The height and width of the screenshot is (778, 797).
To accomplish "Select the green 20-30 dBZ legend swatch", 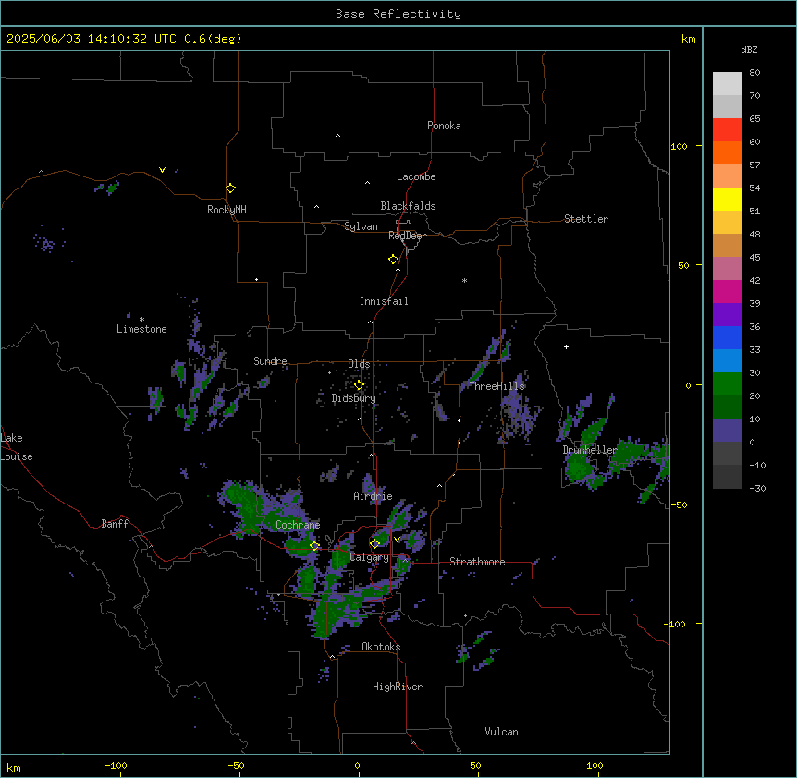I will (727, 384).
